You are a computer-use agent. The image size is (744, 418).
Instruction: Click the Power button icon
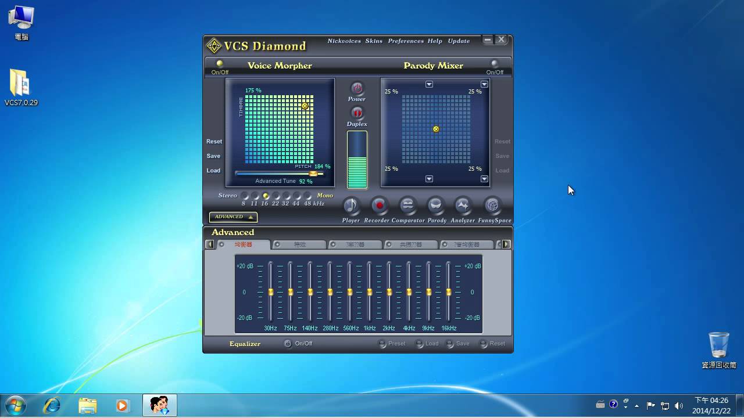[x=357, y=88]
